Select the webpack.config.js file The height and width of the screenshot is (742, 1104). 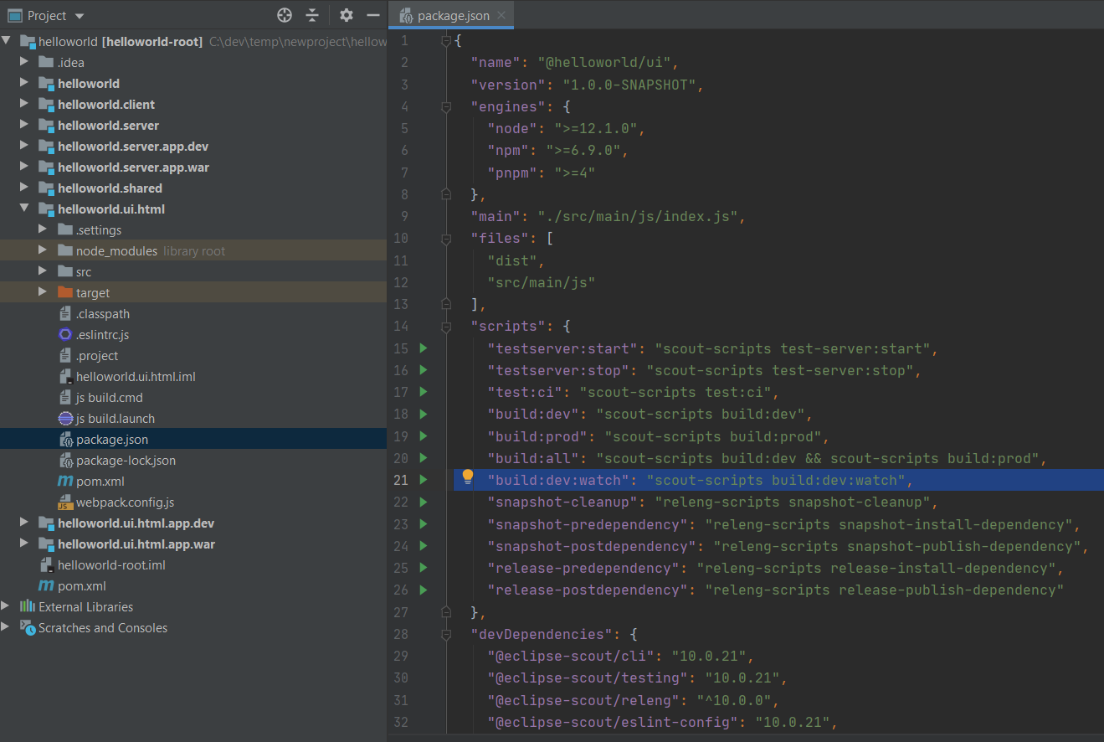(126, 502)
